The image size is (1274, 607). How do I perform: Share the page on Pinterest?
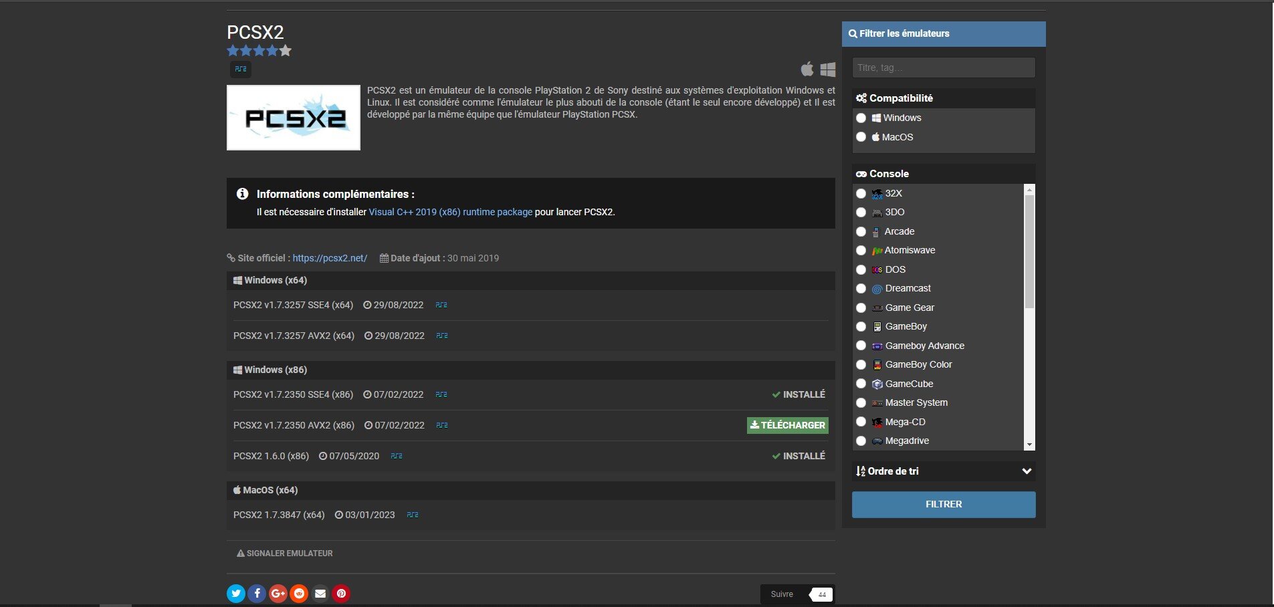click(341, 594)
